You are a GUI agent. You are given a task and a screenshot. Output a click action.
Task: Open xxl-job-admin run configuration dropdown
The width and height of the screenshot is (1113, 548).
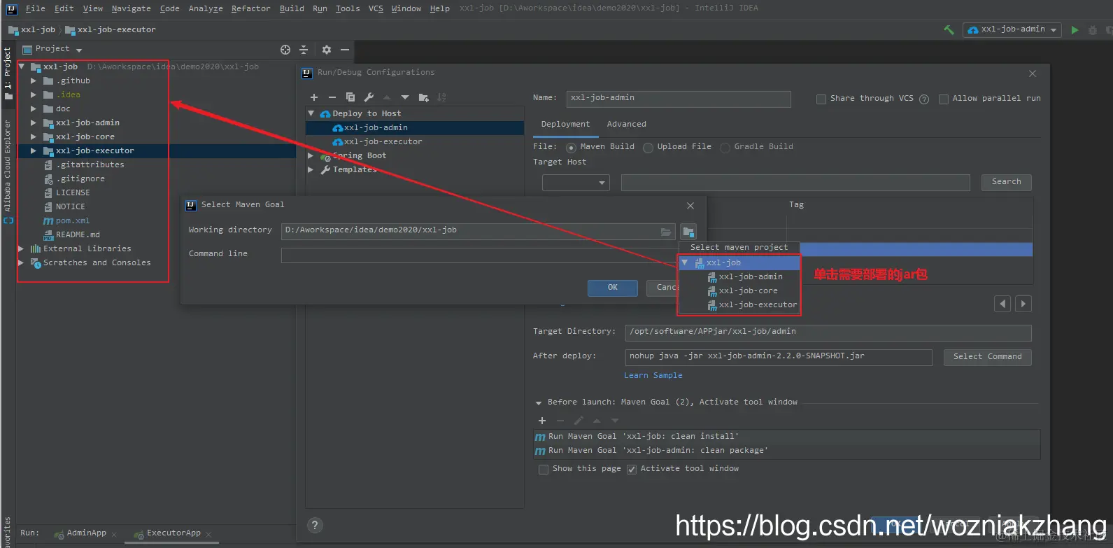click(1012, 29)
